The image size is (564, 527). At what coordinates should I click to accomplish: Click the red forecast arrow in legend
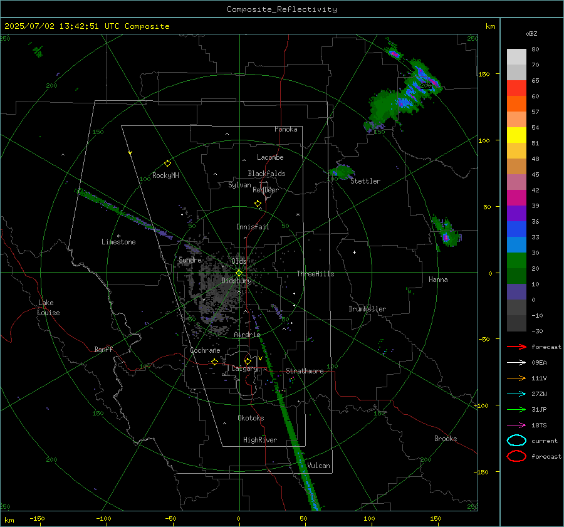[x=516, y=347]
